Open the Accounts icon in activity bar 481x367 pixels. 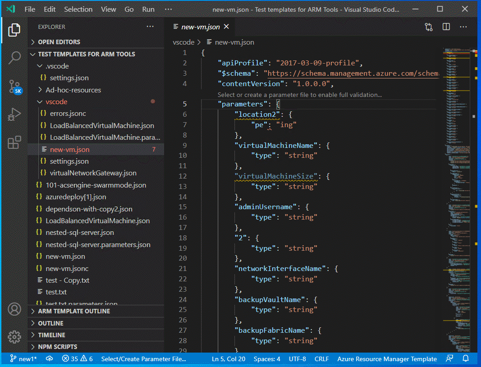[x=14, y=309]
